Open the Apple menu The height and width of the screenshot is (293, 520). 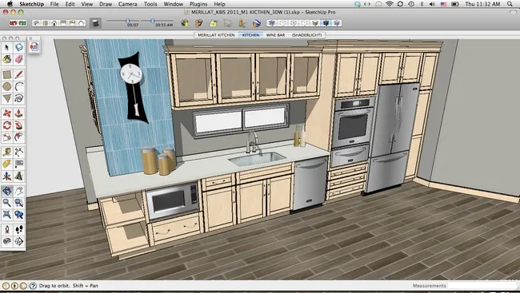(10, 4)
